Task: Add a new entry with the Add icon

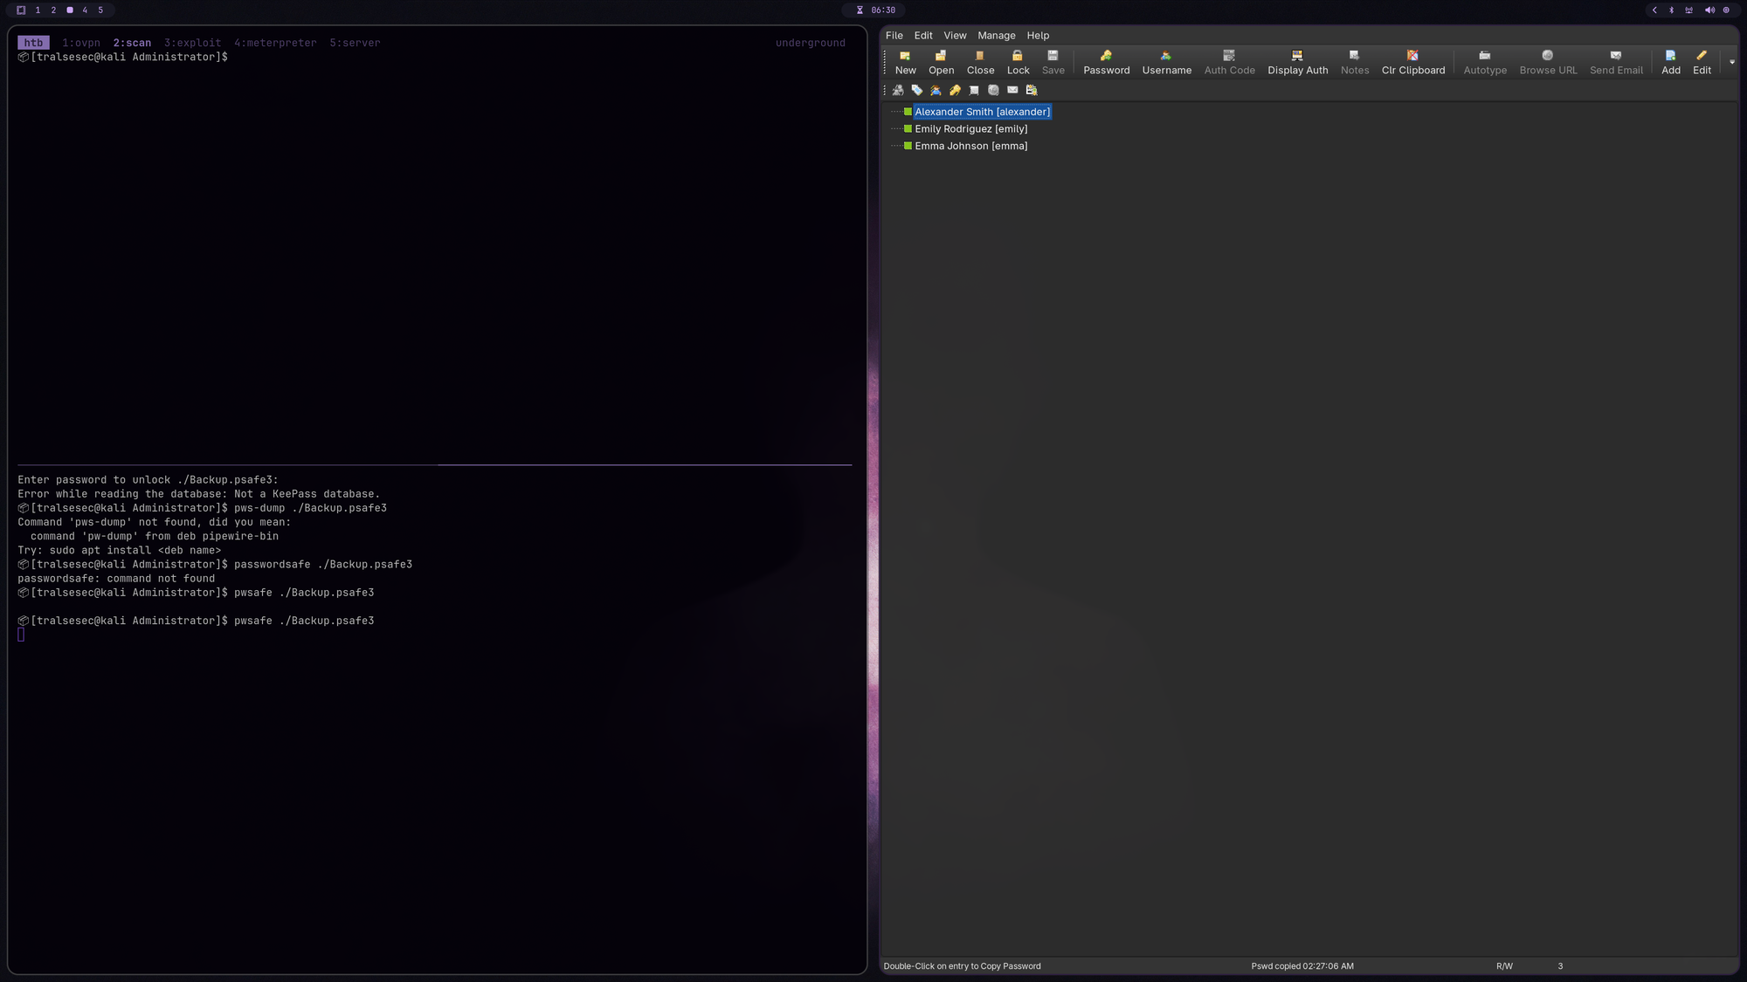Action: click(1670, 61)
